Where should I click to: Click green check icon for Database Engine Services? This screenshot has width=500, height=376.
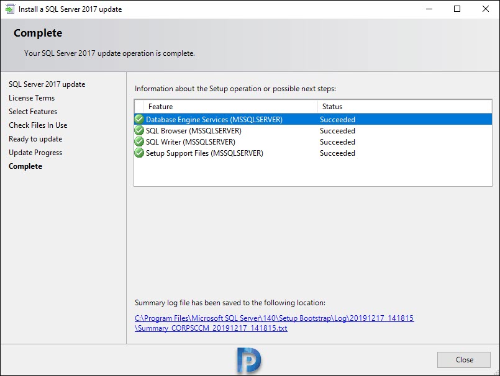139,119
